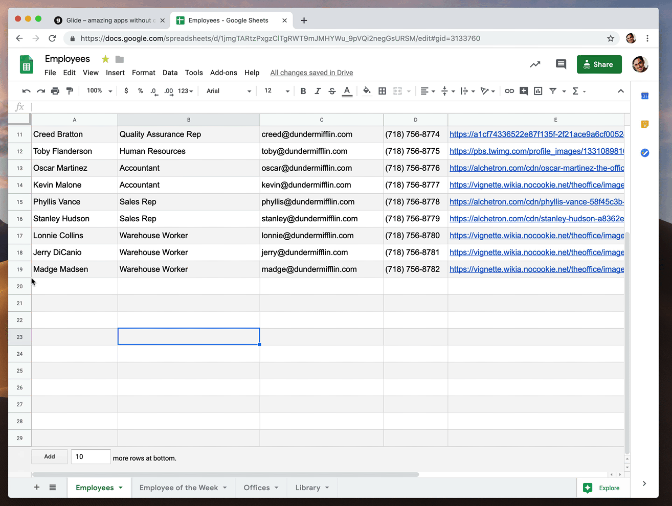Open the comments history icon
The height and width of the screenshot is (506, 672).
click(561, 64)
